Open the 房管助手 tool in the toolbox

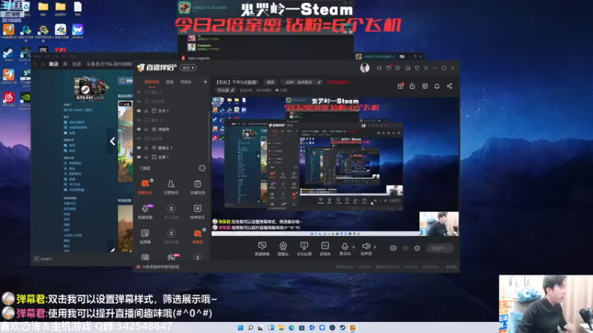click(171, 186)
